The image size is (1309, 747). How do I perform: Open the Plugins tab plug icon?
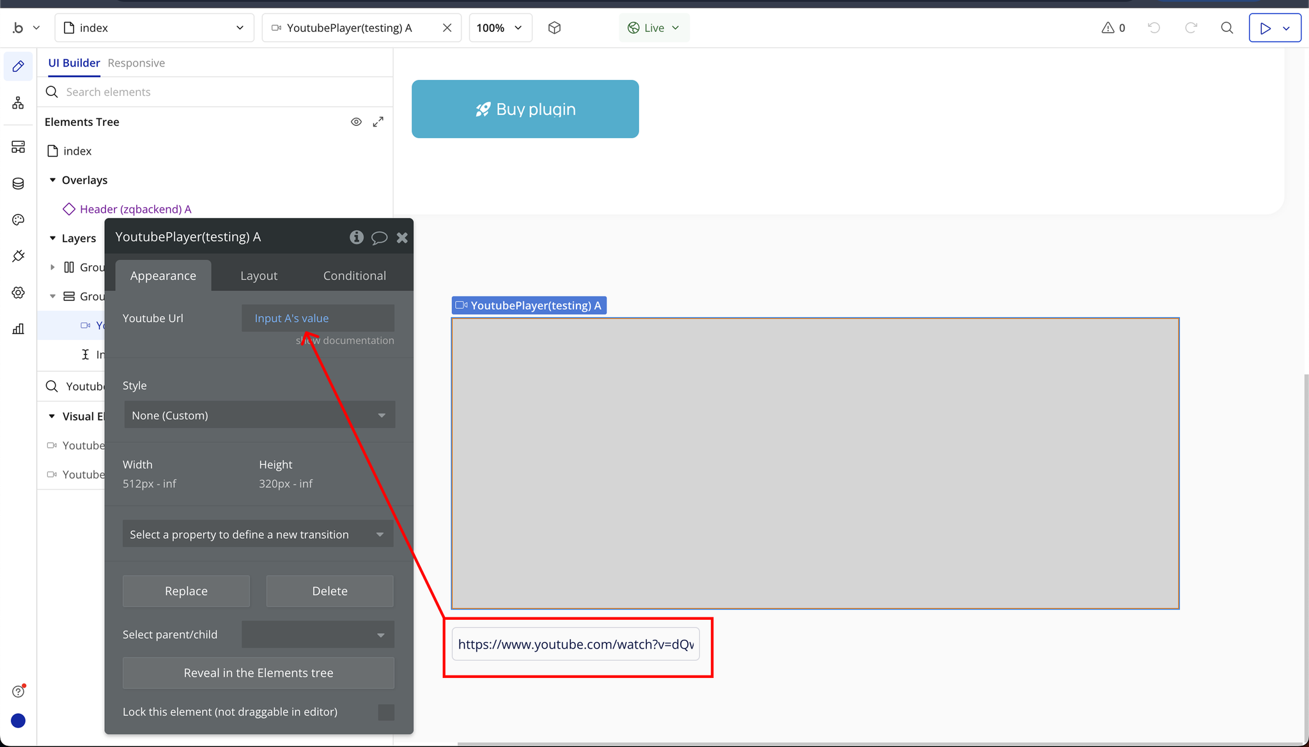18,256
